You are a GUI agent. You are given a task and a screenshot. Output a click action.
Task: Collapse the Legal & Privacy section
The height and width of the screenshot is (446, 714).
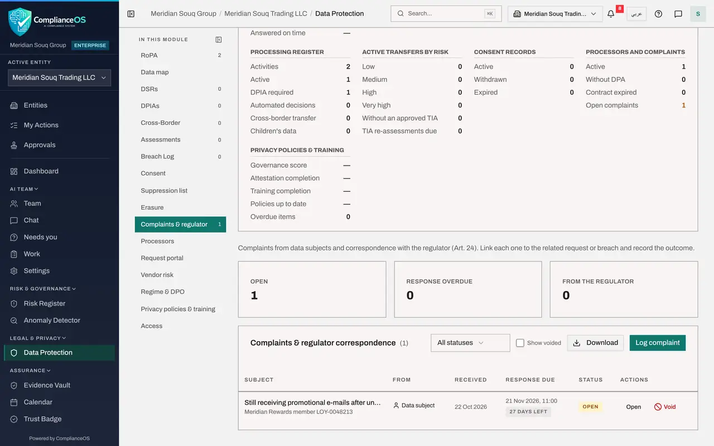tap(38, 338)
